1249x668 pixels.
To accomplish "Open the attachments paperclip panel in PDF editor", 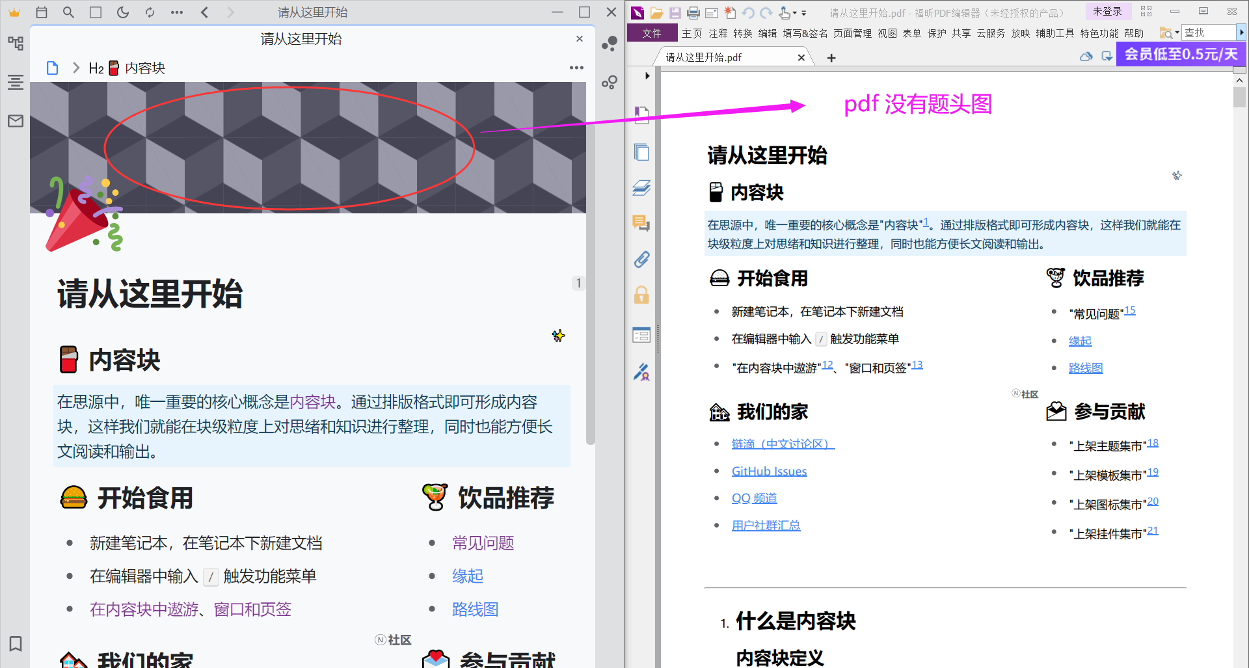I will pyautogui.click(x=641, y=260).
